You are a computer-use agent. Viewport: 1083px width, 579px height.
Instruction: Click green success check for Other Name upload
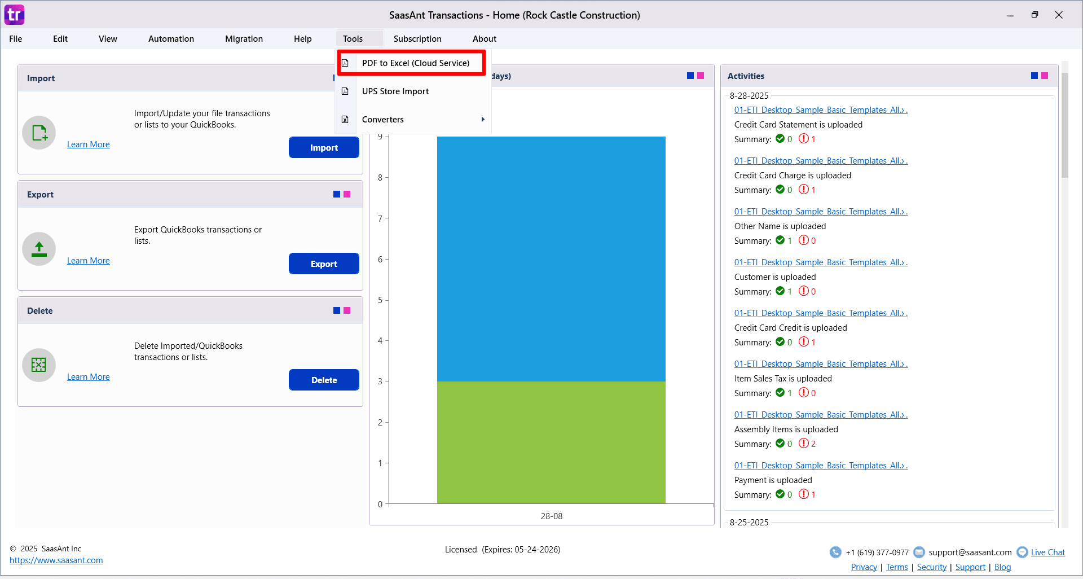[780, 240]
